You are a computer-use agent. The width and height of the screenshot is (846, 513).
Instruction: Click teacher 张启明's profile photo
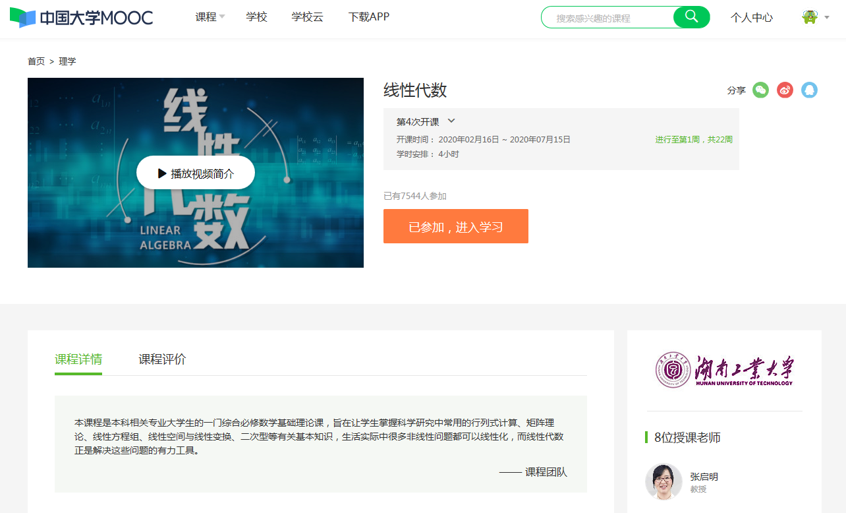[x=663, y=481]
